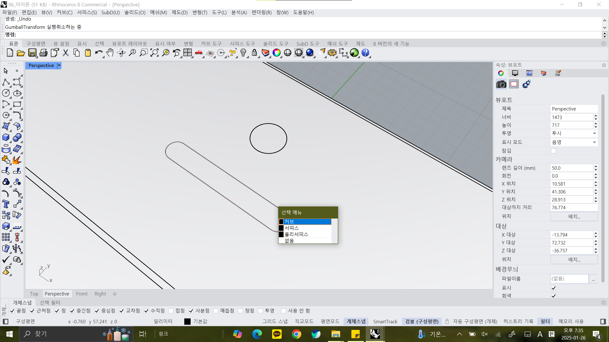Switch to the 커브 도구 toolbar tab
The width and height of the screenshot is (609, 342).
point(211,44)
